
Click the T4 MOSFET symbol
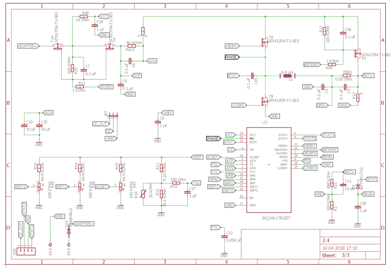point(110,47)
